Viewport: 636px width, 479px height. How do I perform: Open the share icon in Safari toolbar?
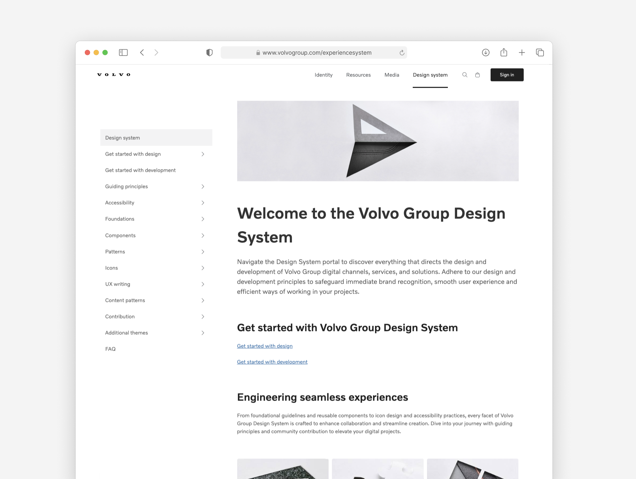click(x=504, y=52)
